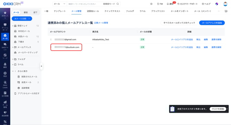Click すべてのメールボックスをチェック button
The width and height of the screenshot is (231, 125).
(179, 23)
